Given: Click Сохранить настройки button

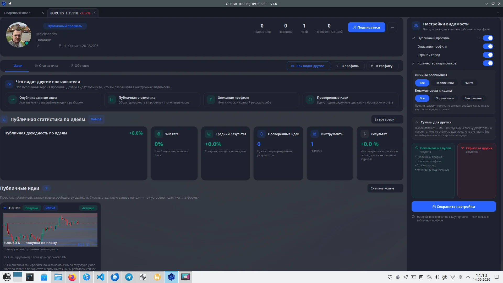Looking at the screenshot, I should (x=453, y=206).
